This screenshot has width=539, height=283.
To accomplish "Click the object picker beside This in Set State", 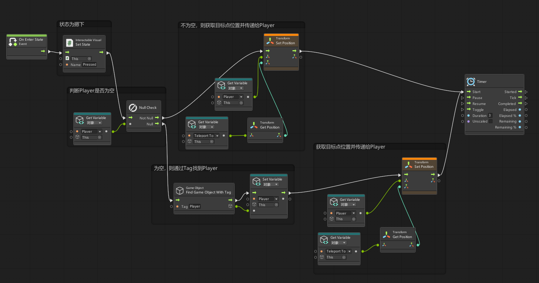I will (89, 59).
